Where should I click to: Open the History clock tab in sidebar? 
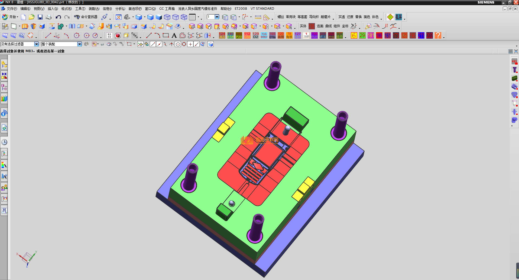click(4, 142)
